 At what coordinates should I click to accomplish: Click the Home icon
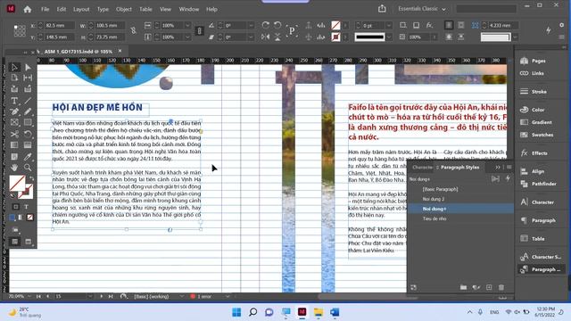(28, 10)
